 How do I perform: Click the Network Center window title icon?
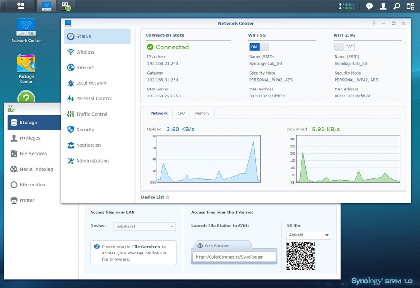pyautogui.click(x=68, y=23)
